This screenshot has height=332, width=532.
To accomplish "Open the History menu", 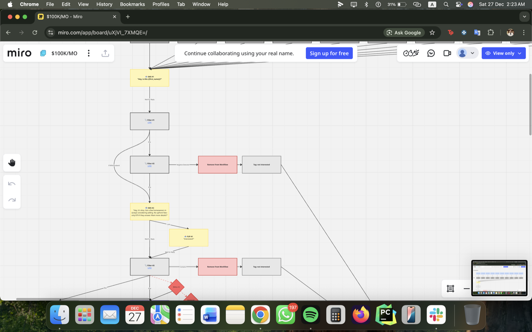I will pyautogui.click(x=104, y=4).
